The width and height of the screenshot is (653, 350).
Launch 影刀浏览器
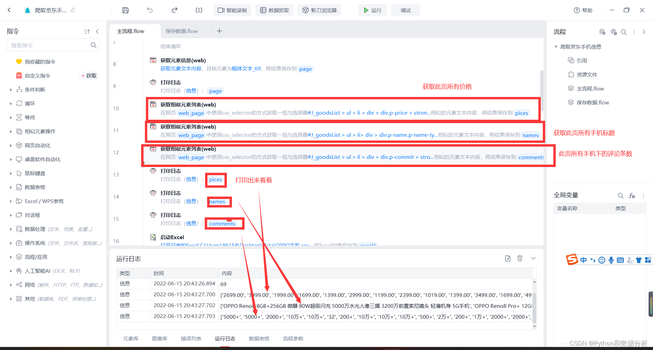(319, 10)
